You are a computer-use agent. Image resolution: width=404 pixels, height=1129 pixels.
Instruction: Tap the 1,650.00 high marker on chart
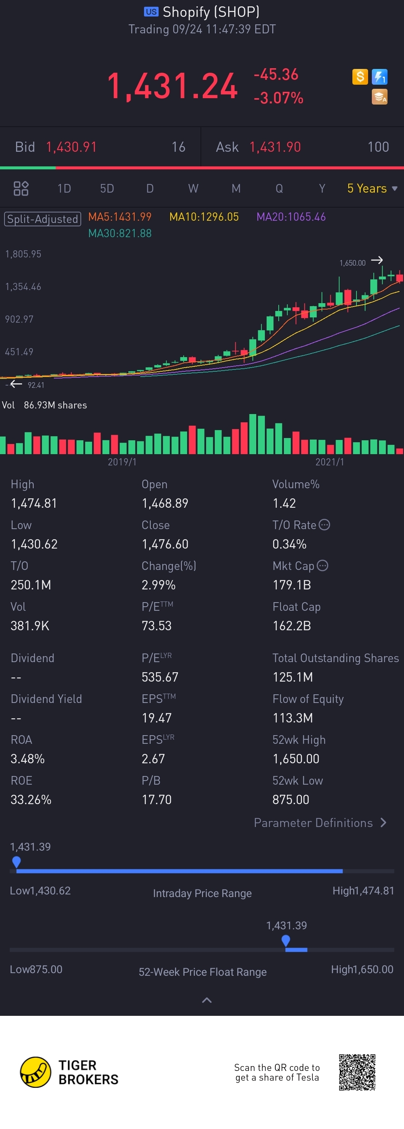tap(352, 263)
